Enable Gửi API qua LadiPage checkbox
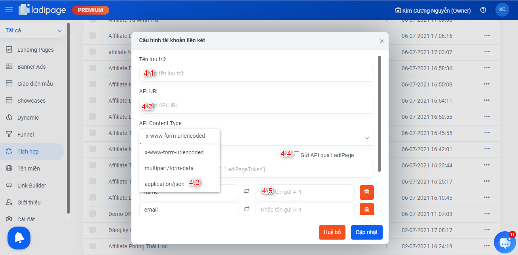This screenshot has height=255, width=518. pyautogui.click(x=296, y=154)
